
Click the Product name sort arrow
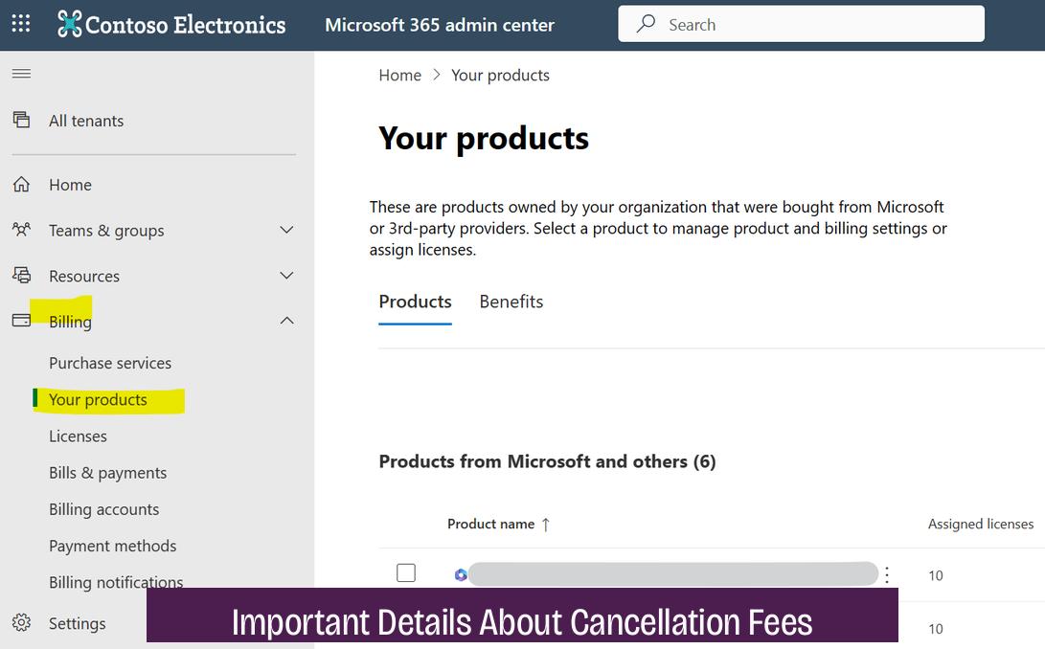(x=546, y=525)
